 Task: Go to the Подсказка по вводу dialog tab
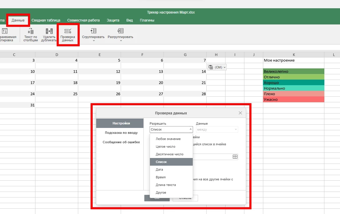pos(121,133)
